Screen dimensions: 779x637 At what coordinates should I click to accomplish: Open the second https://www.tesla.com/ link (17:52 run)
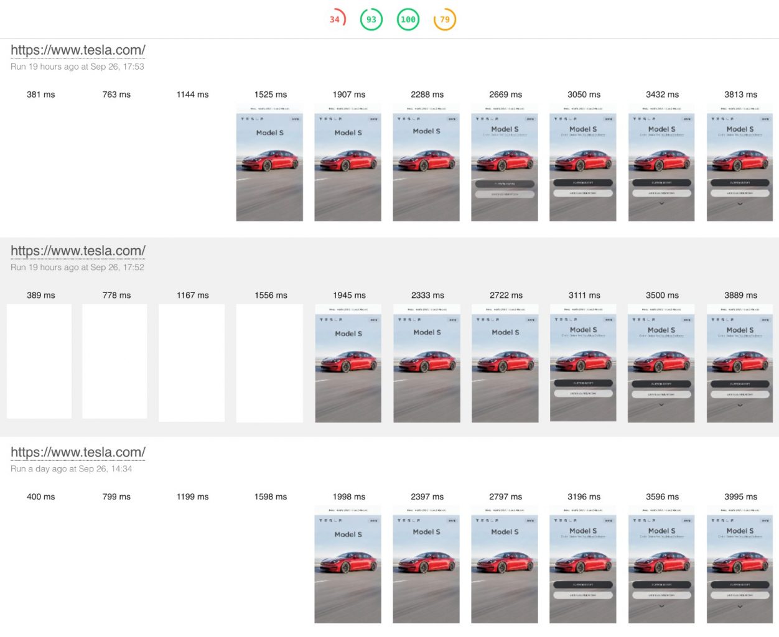pyautogui.click(x=78, y=251)
